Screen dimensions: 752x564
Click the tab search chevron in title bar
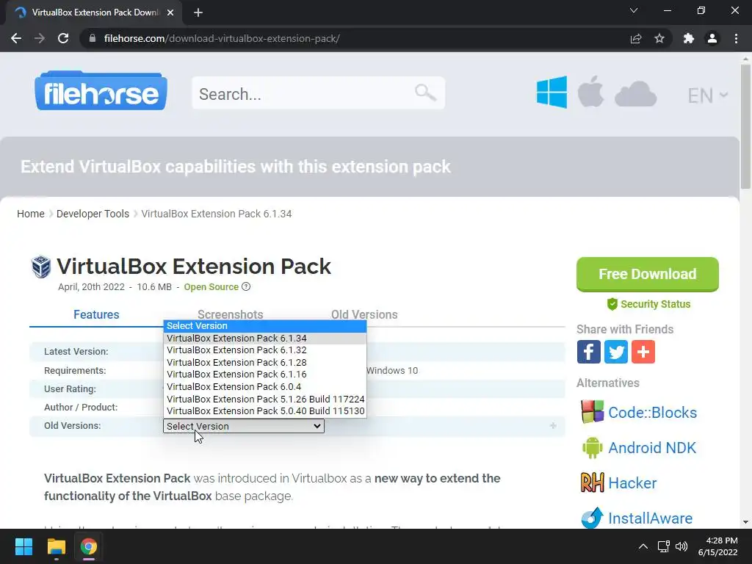pos(634,10)
